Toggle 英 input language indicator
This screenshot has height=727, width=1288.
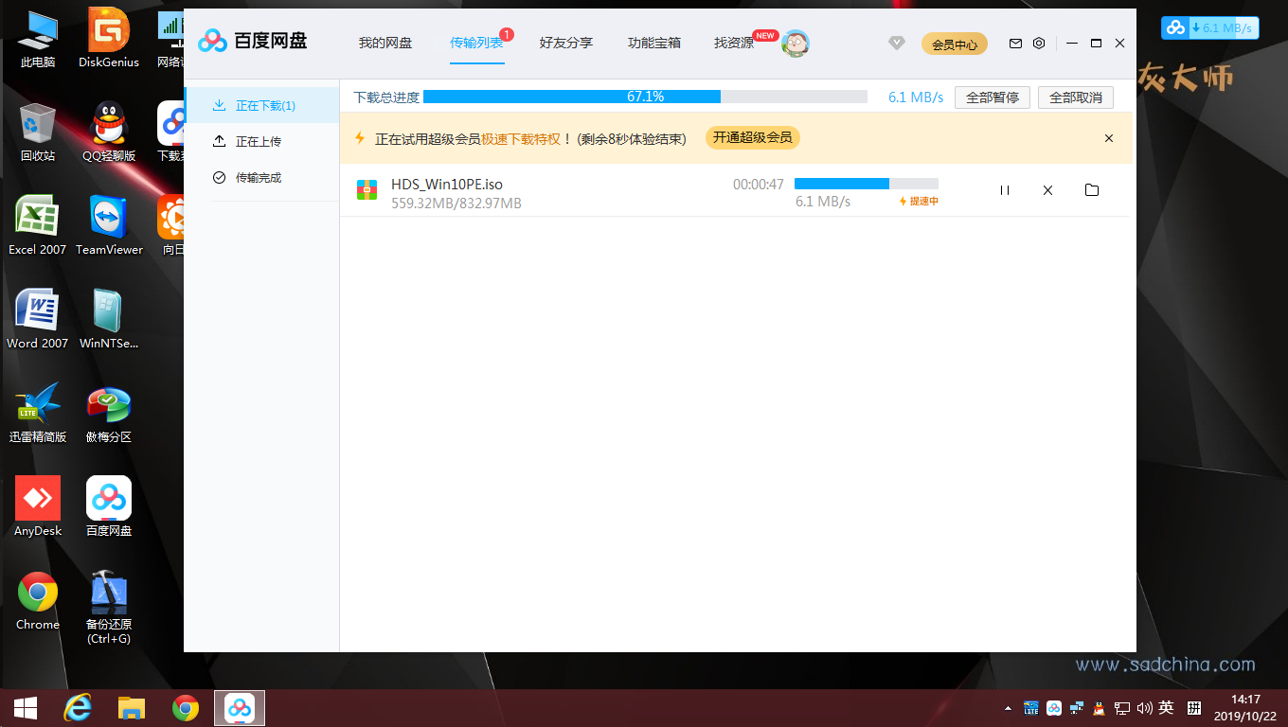point(1167,708)
